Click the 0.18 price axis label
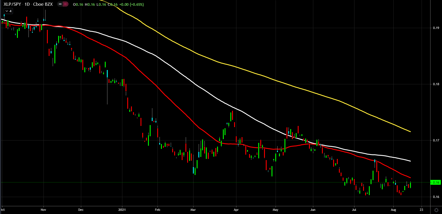 coord(436,84)
